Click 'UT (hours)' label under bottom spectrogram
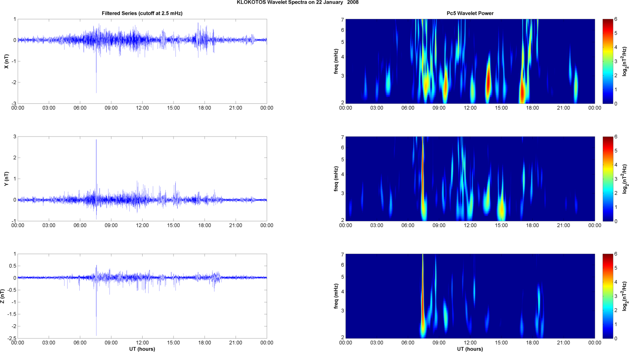Image resolution: width=629 pixels, height=352 pixels. click(470, 349)
